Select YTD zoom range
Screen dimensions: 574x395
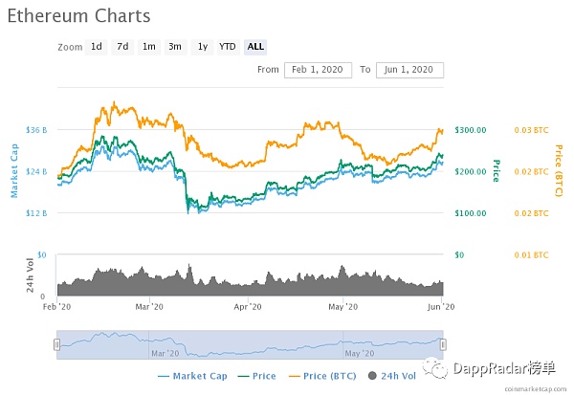(228, 46)
